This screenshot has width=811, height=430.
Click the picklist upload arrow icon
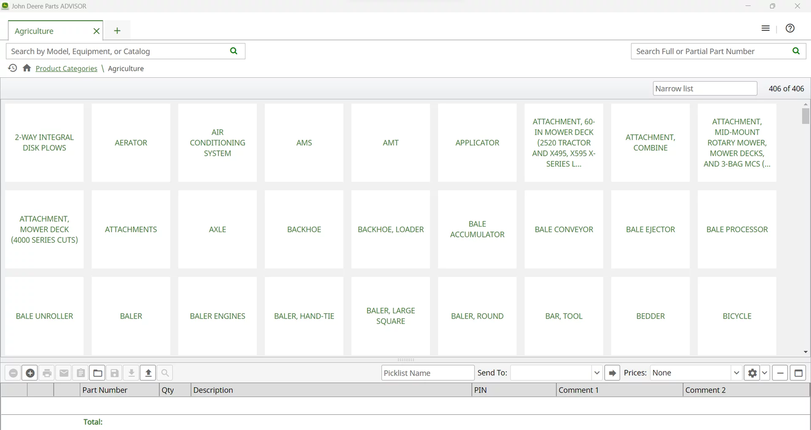click(x=148, y=373)
